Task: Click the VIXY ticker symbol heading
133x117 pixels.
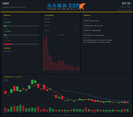Action: (6, 3)
